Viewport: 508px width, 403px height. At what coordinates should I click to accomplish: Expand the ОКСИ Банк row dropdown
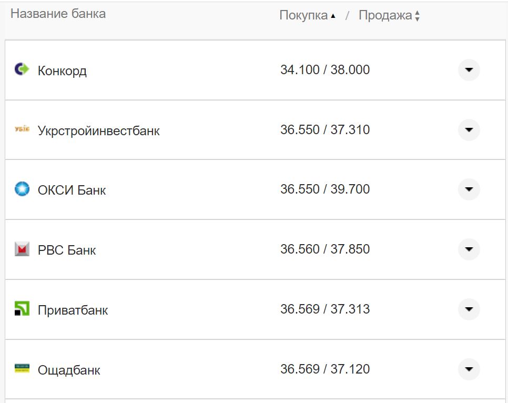click(x=469, y=190)
